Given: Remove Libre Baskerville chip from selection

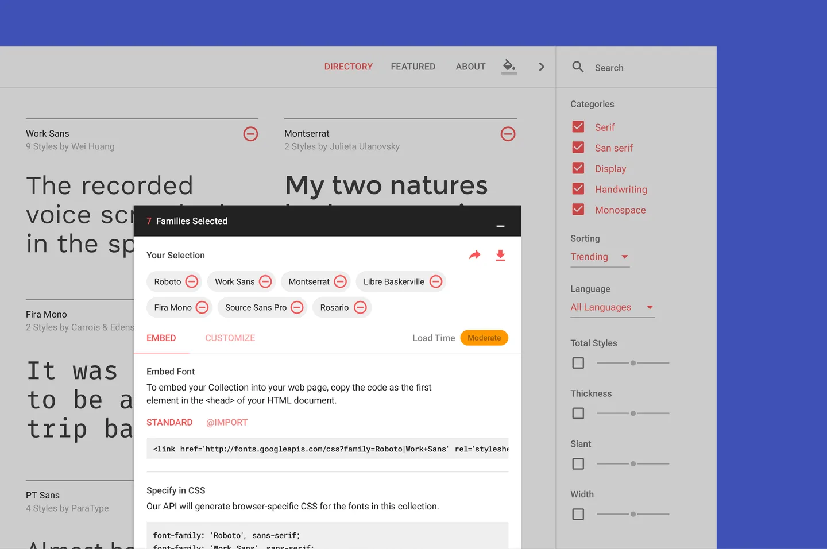Looking at the screenshot, I should point(436,281).
